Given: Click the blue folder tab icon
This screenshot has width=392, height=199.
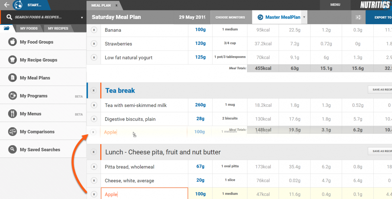Looking at the screenshot, I should pyautogui.click(x=7, y=28).
